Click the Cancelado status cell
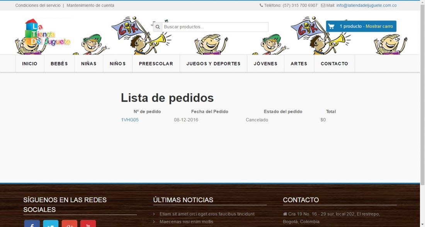Screen dimensions: 425x227 click(257, 120)
